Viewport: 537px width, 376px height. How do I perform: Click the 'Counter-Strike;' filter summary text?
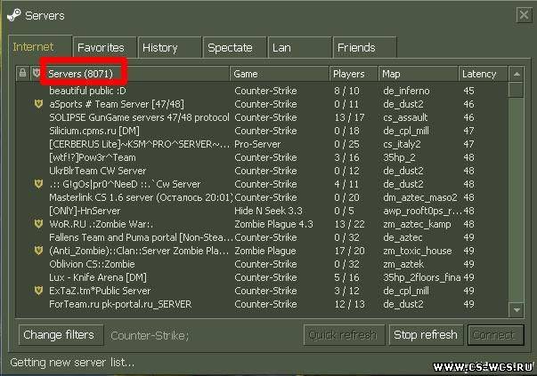pyautogui.click(x=150, y=336)
